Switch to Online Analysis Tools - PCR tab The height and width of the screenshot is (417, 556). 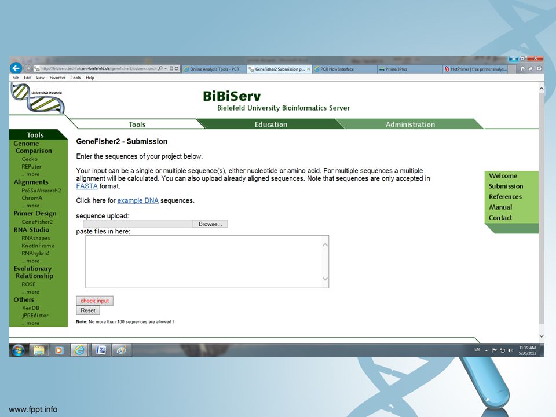(214, 69)
